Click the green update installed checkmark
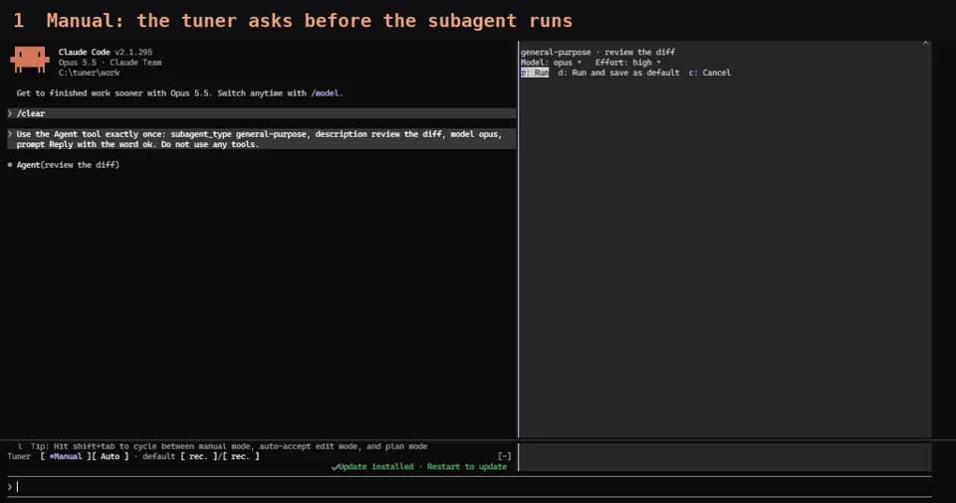The height and width of the screenshot is (503, 956). click(x=335, y=467)
